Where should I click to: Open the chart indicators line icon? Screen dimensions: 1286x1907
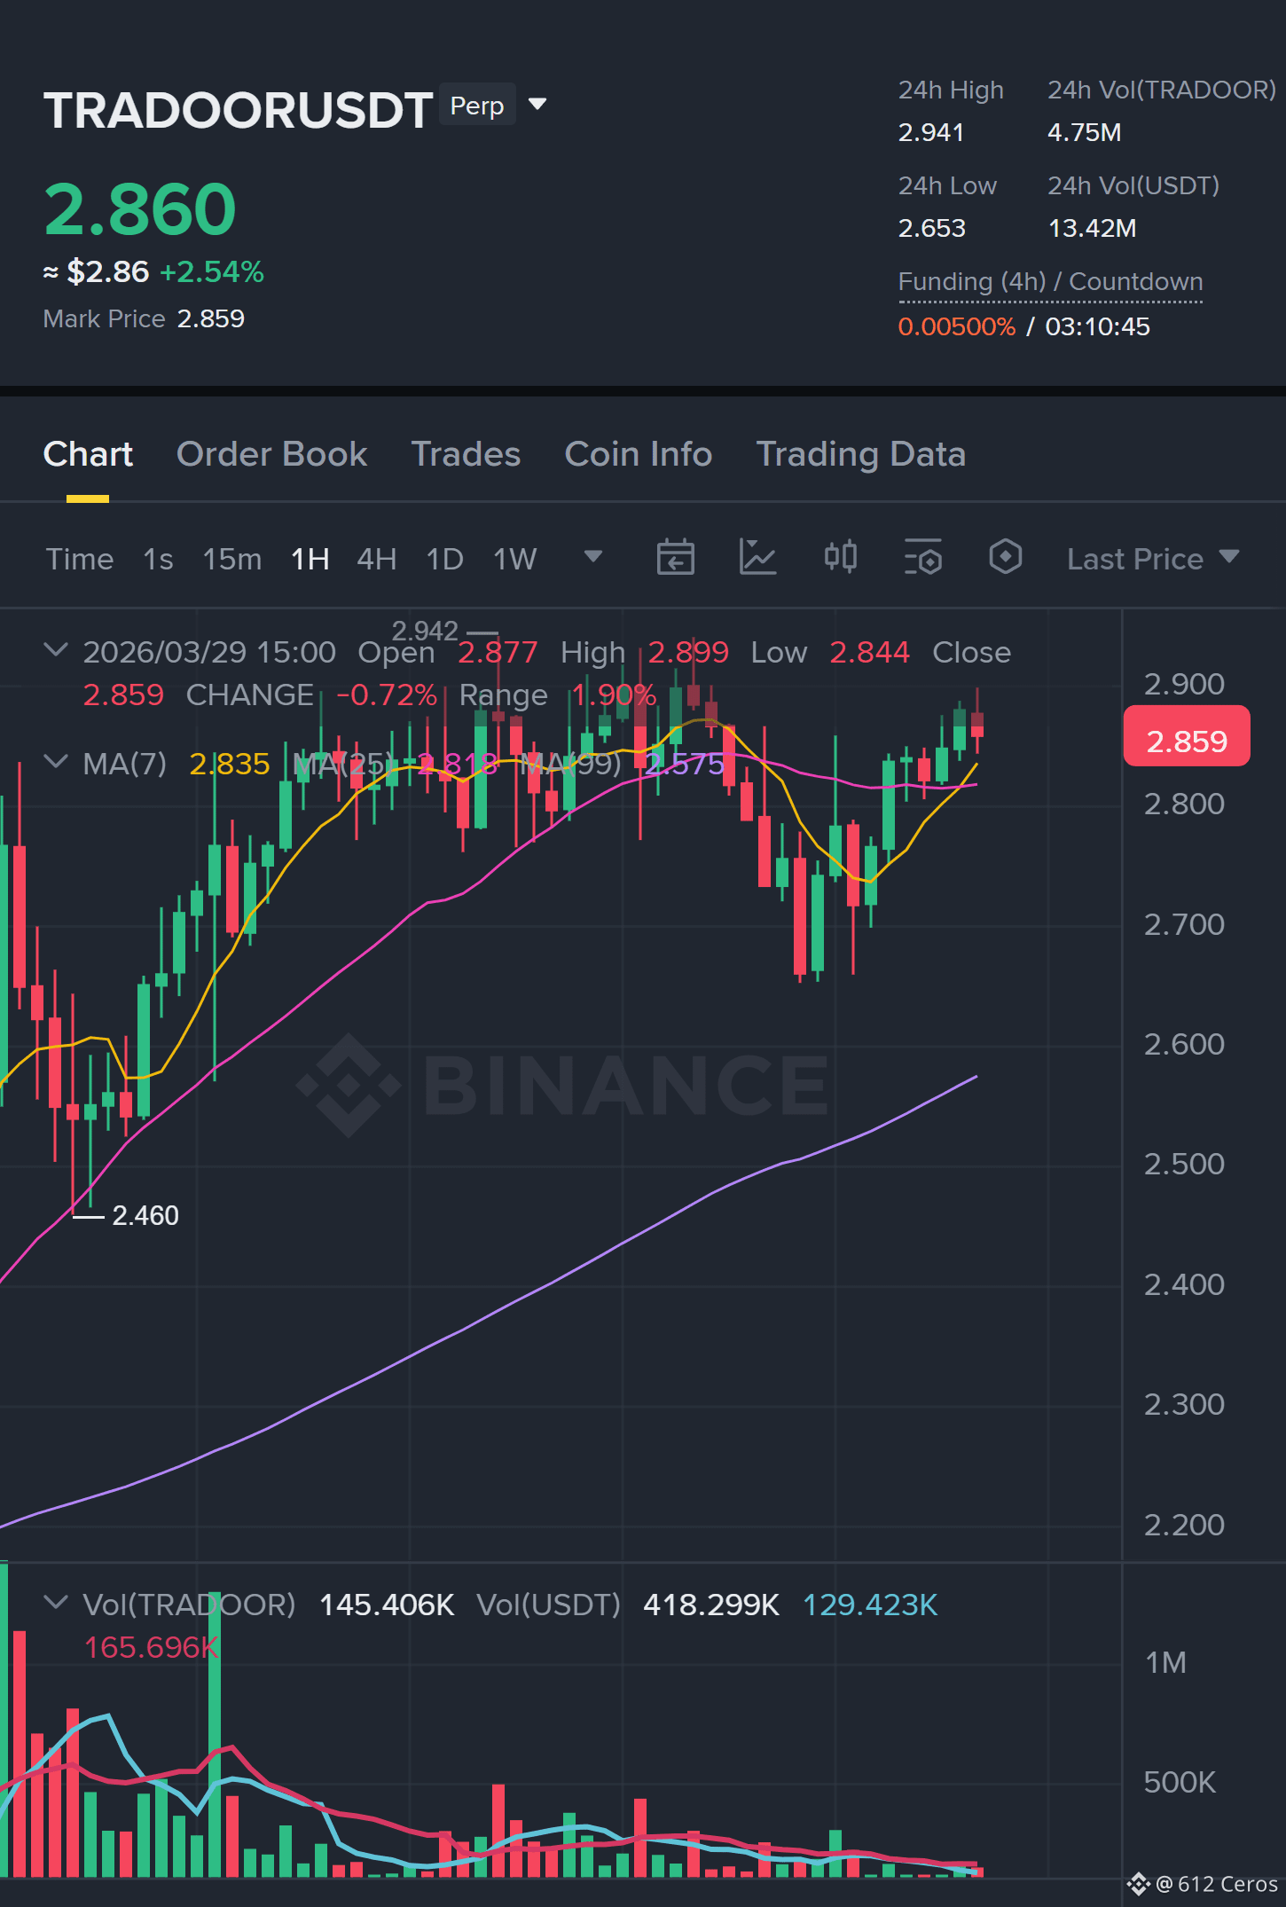(757, 558)
